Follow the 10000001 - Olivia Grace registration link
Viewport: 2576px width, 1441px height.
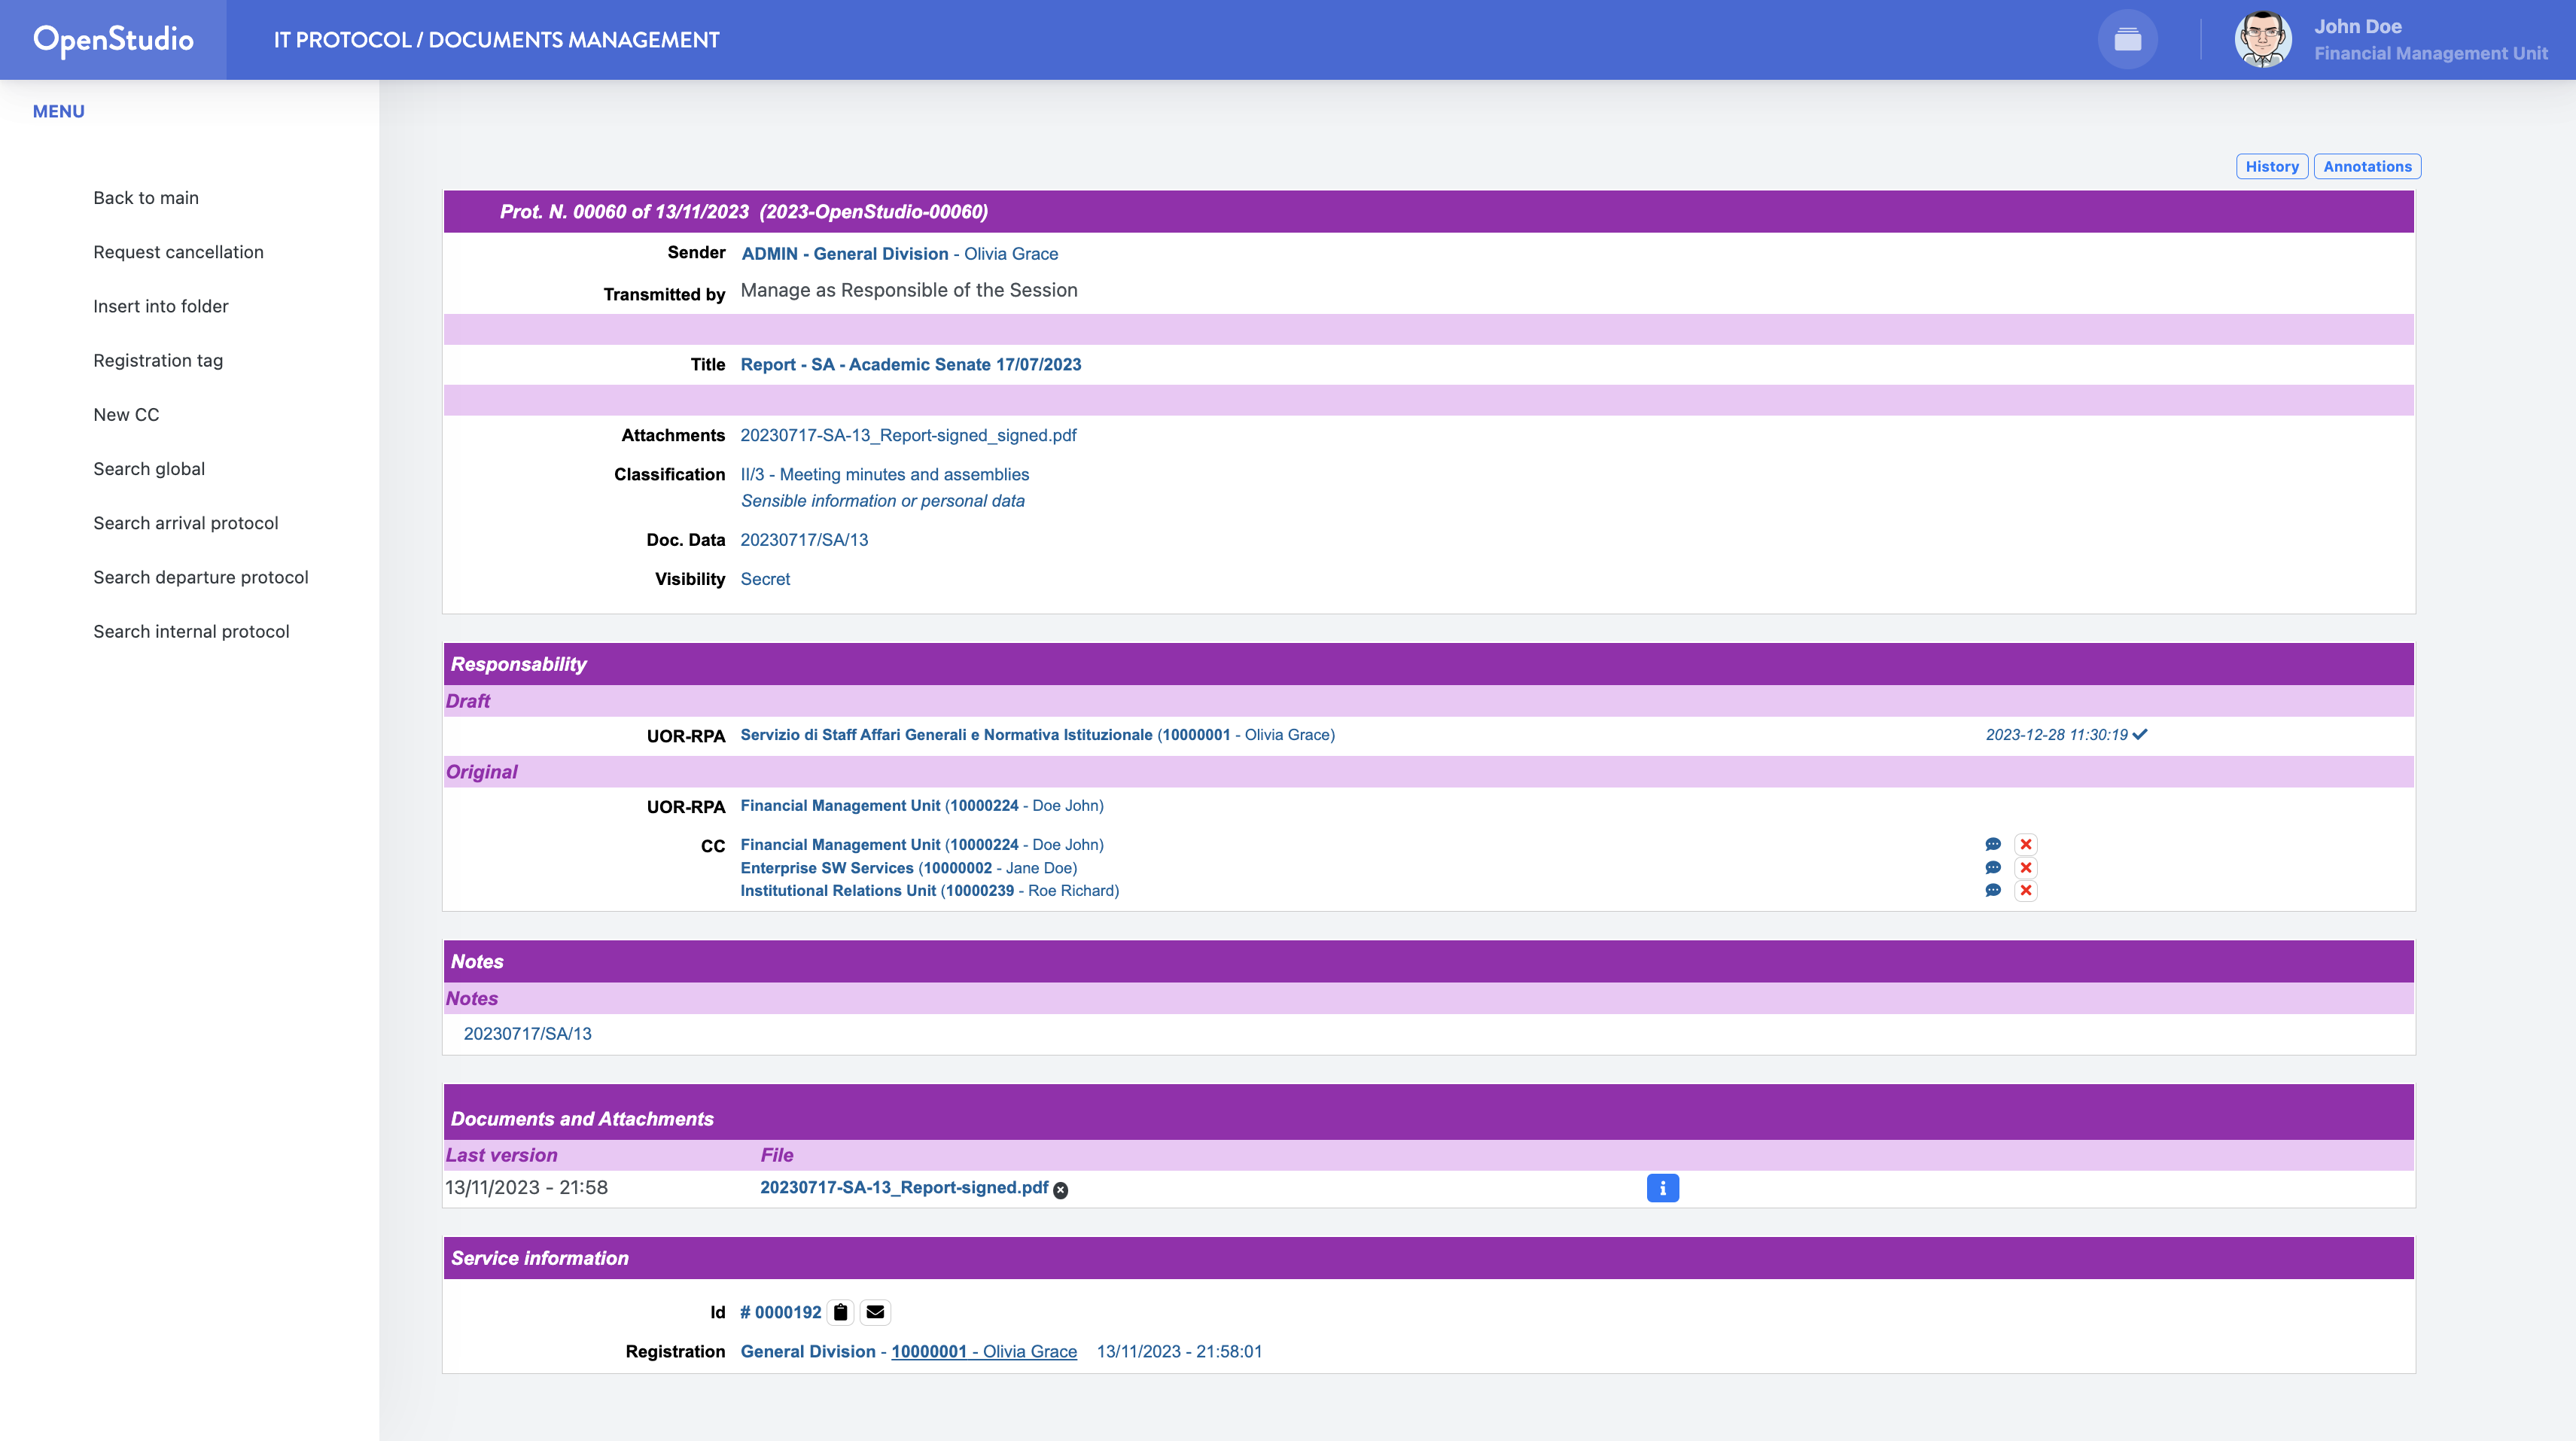point(984,1352)
